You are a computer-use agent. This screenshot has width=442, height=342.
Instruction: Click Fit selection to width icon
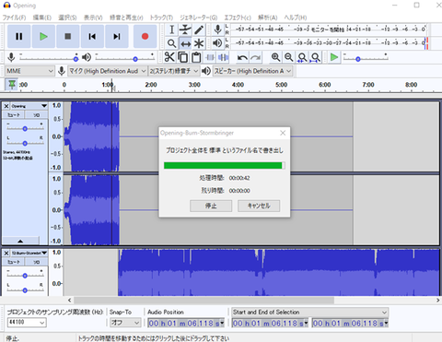302,57
